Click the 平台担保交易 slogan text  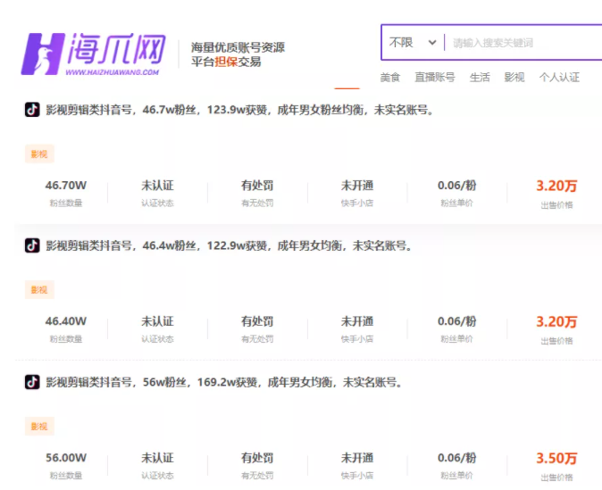(x=226, y=62)
